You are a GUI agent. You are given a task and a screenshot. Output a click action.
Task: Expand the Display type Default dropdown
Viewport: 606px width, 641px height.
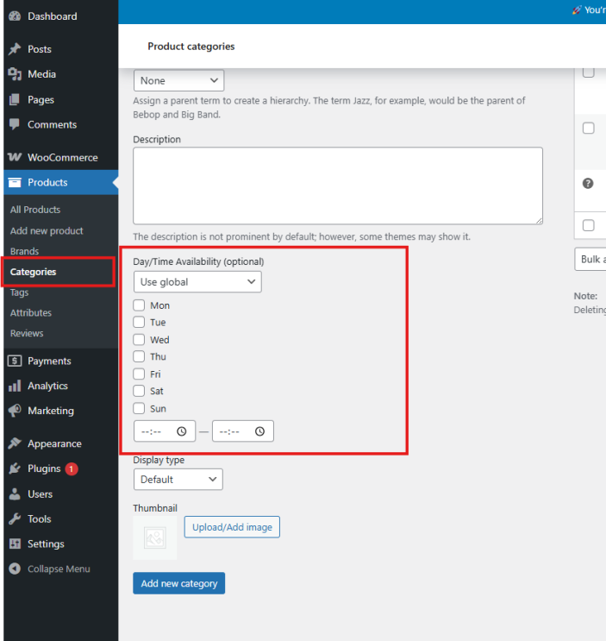[178, 480]
